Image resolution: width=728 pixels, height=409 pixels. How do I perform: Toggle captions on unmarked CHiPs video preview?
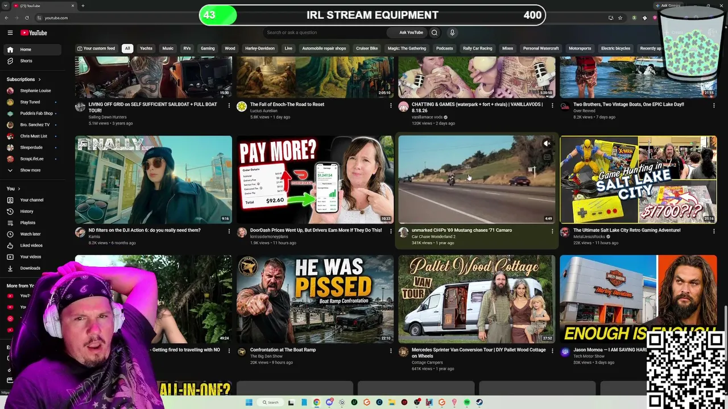(x=547, y=157)
